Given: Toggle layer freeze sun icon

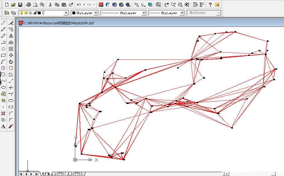Looking at the screenshot, I should 26,13.
